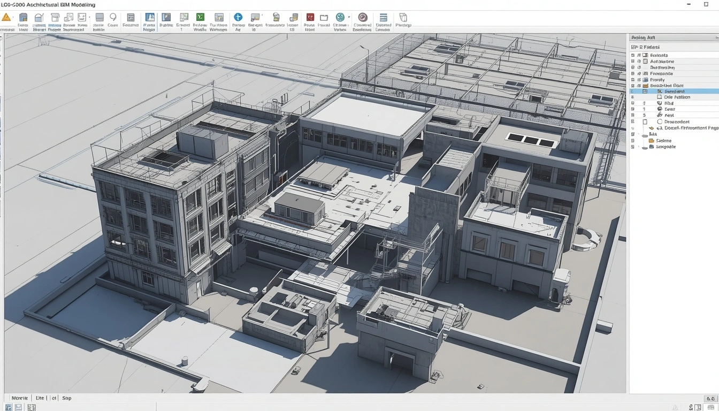Toggle the checkbox on the 'Deaoodent' row
This screenshot has height=411, width=719.
click(x=645, y=122)
